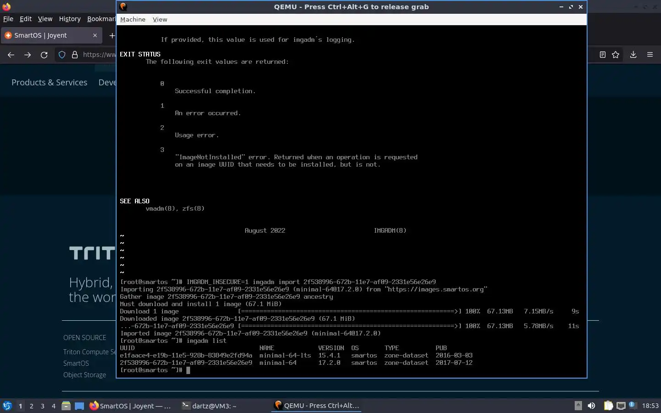Open the Firefox View menu
Screen dimensions: 661x413
click(x=45, y=19)
